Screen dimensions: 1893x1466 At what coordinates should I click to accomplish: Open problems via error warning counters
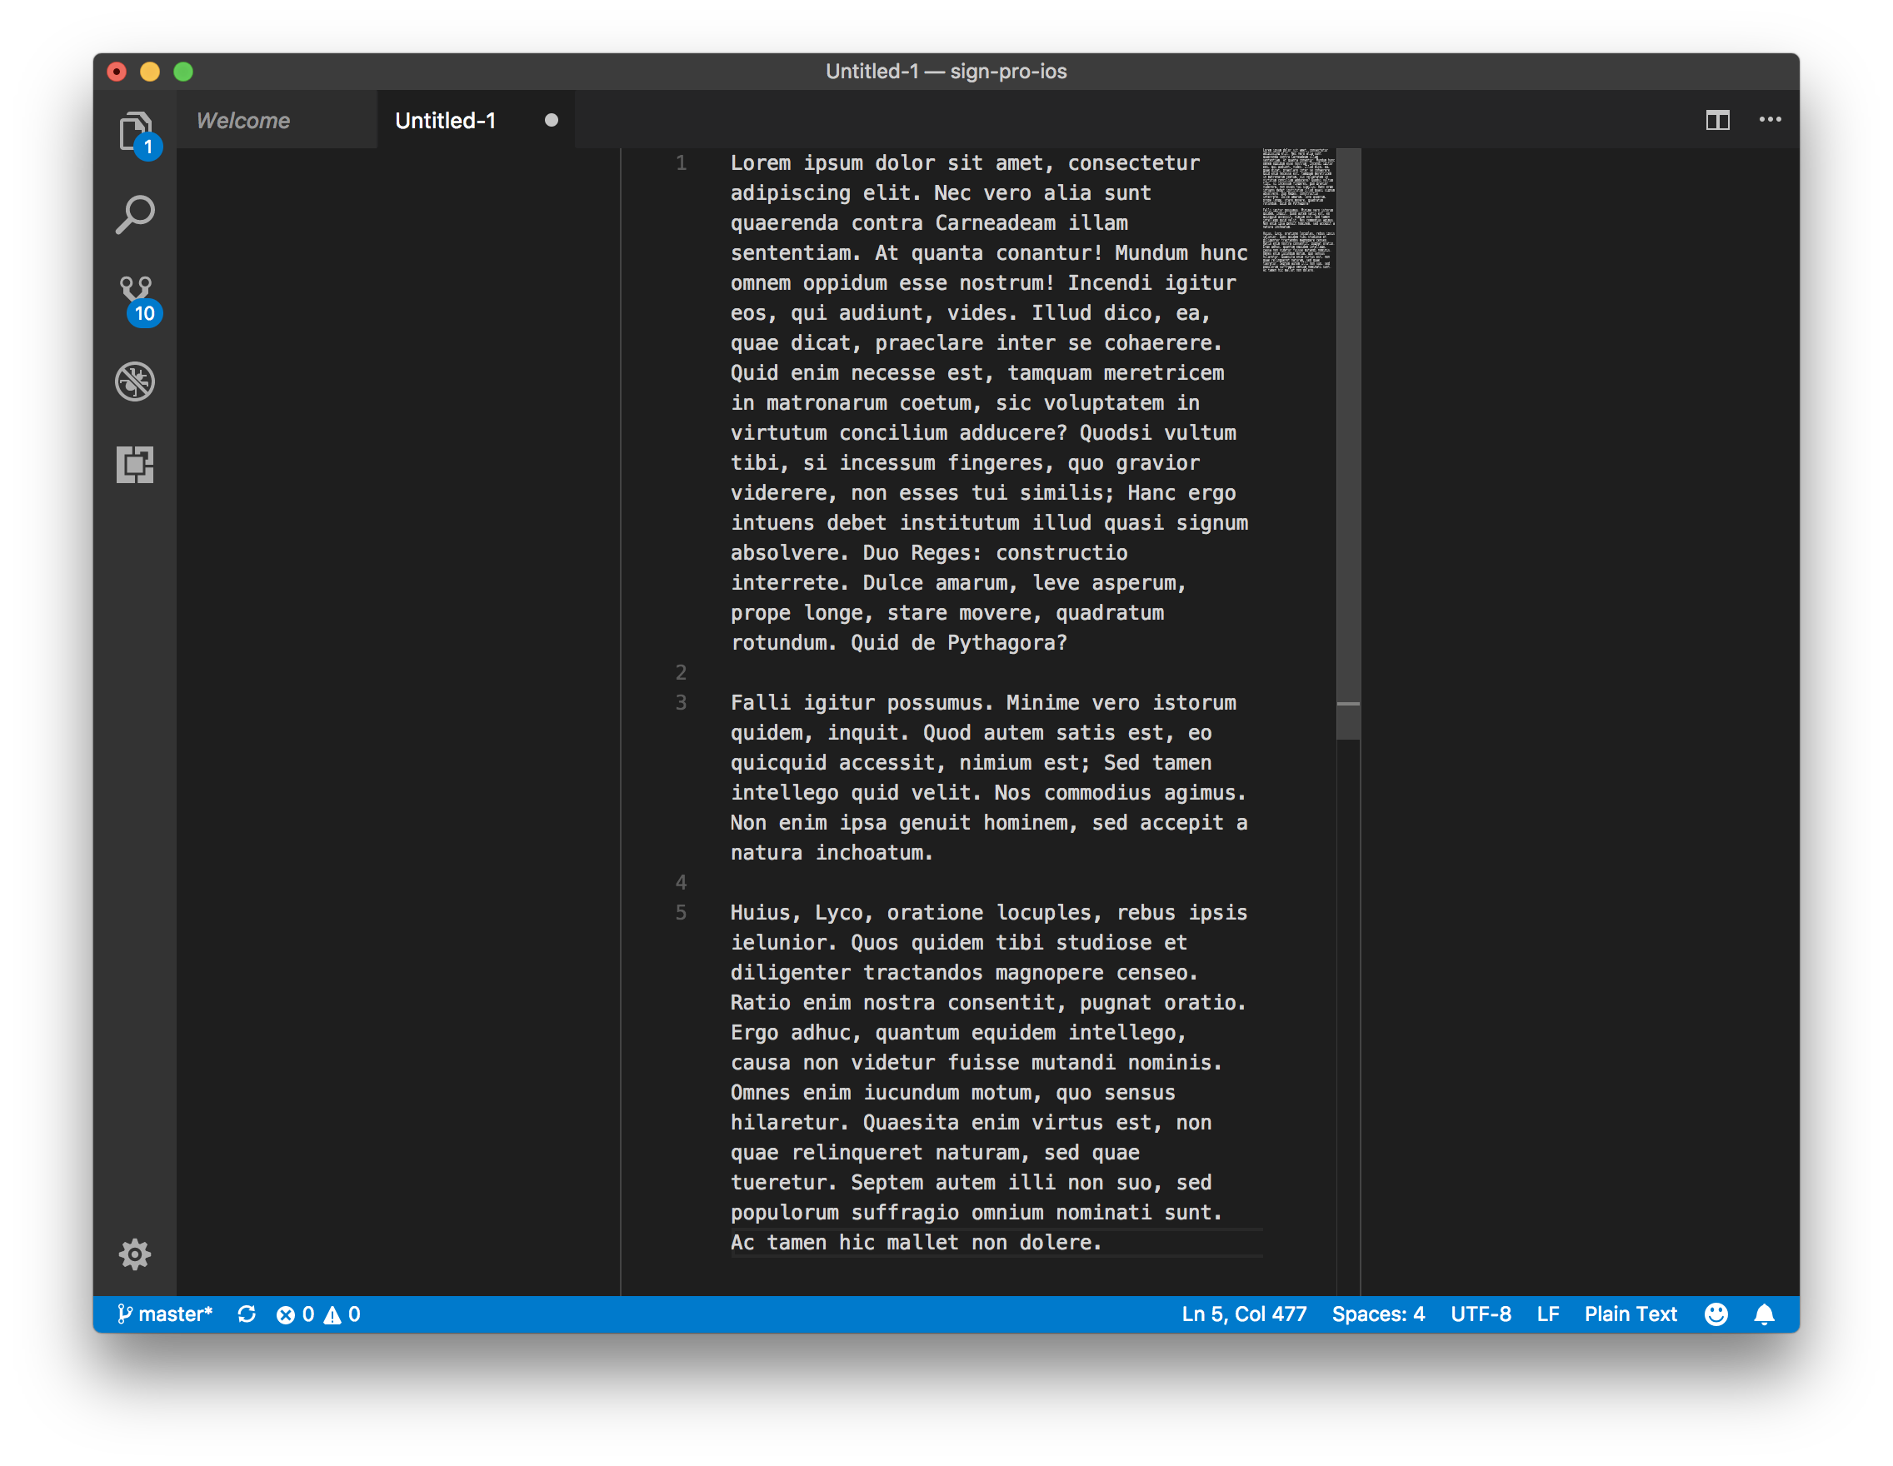(317, 1314)
